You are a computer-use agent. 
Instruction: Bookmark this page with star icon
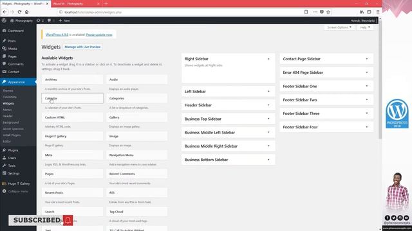pos(328,12)
